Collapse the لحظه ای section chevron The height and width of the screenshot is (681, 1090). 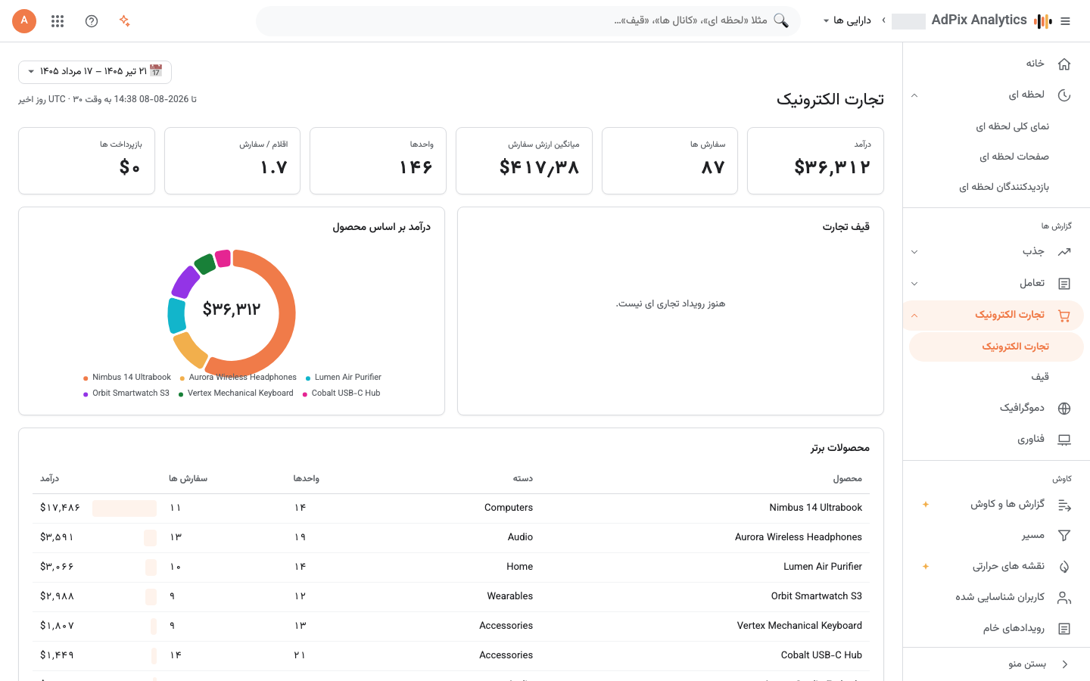914,95
